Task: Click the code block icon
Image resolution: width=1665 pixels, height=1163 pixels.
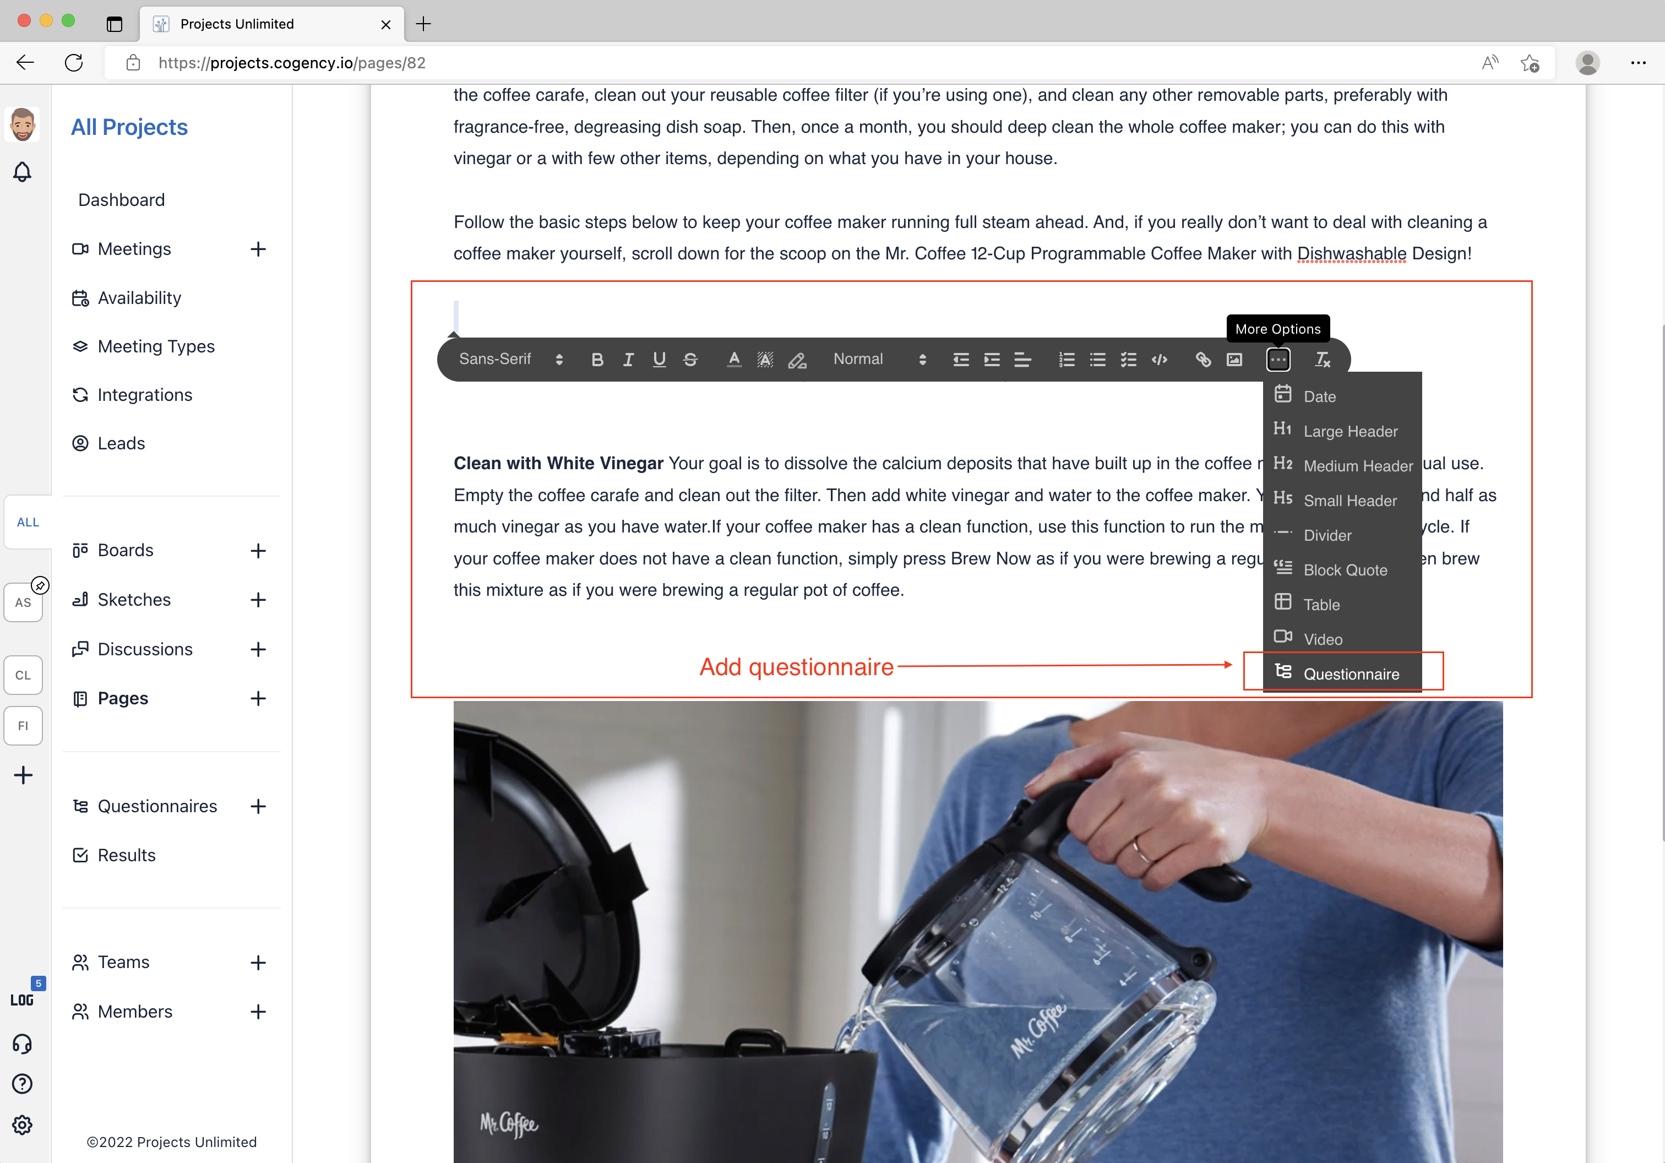Action: point(1160,360)
